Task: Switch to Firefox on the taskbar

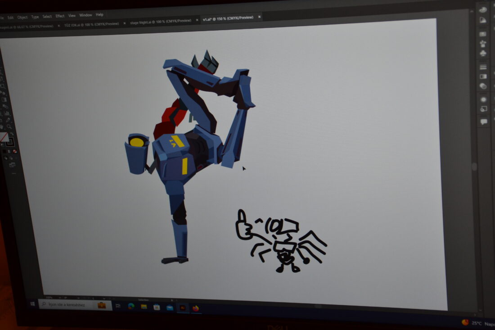Action: pos(196,308)
